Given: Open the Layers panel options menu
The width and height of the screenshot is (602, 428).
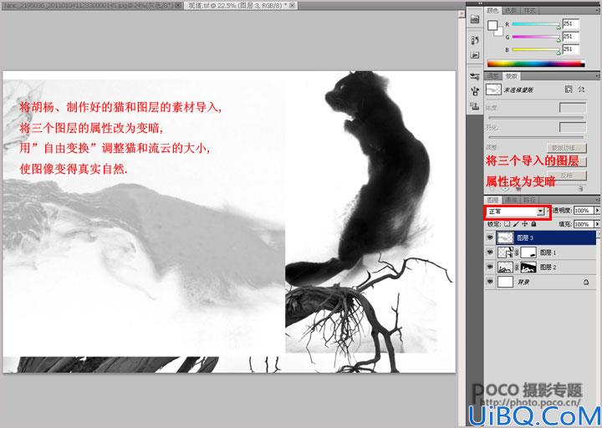Looking at the screenshot, I should (597, 200).
